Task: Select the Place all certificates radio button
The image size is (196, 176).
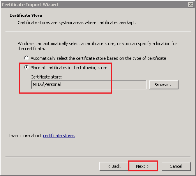Action: (26, 67)
